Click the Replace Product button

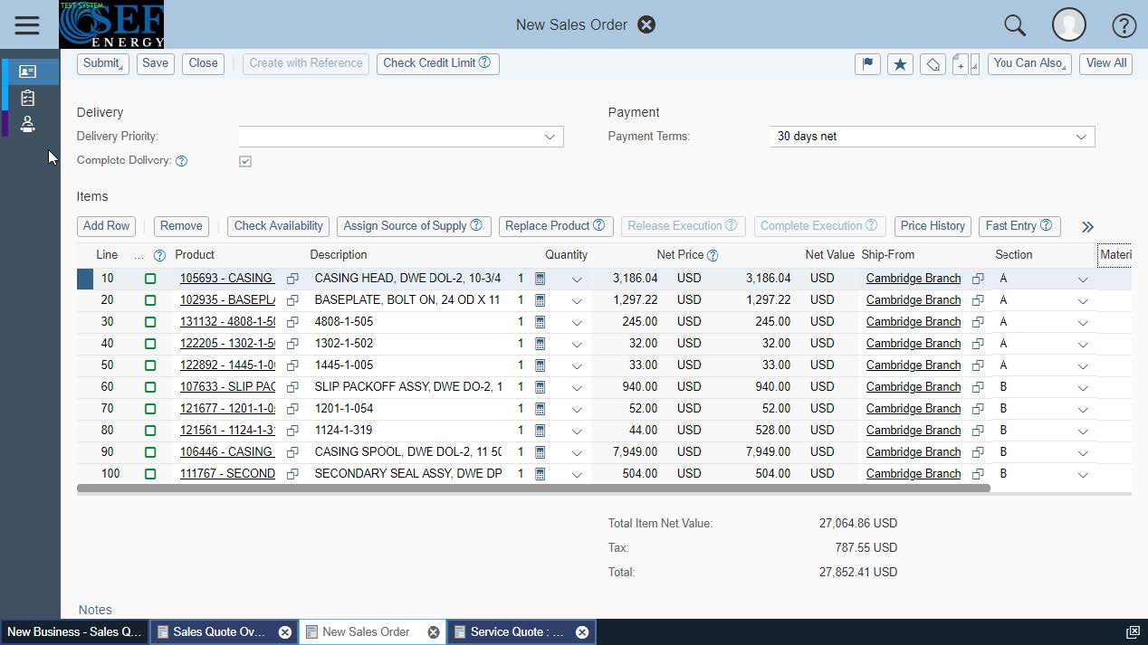(x=556, y=226)
